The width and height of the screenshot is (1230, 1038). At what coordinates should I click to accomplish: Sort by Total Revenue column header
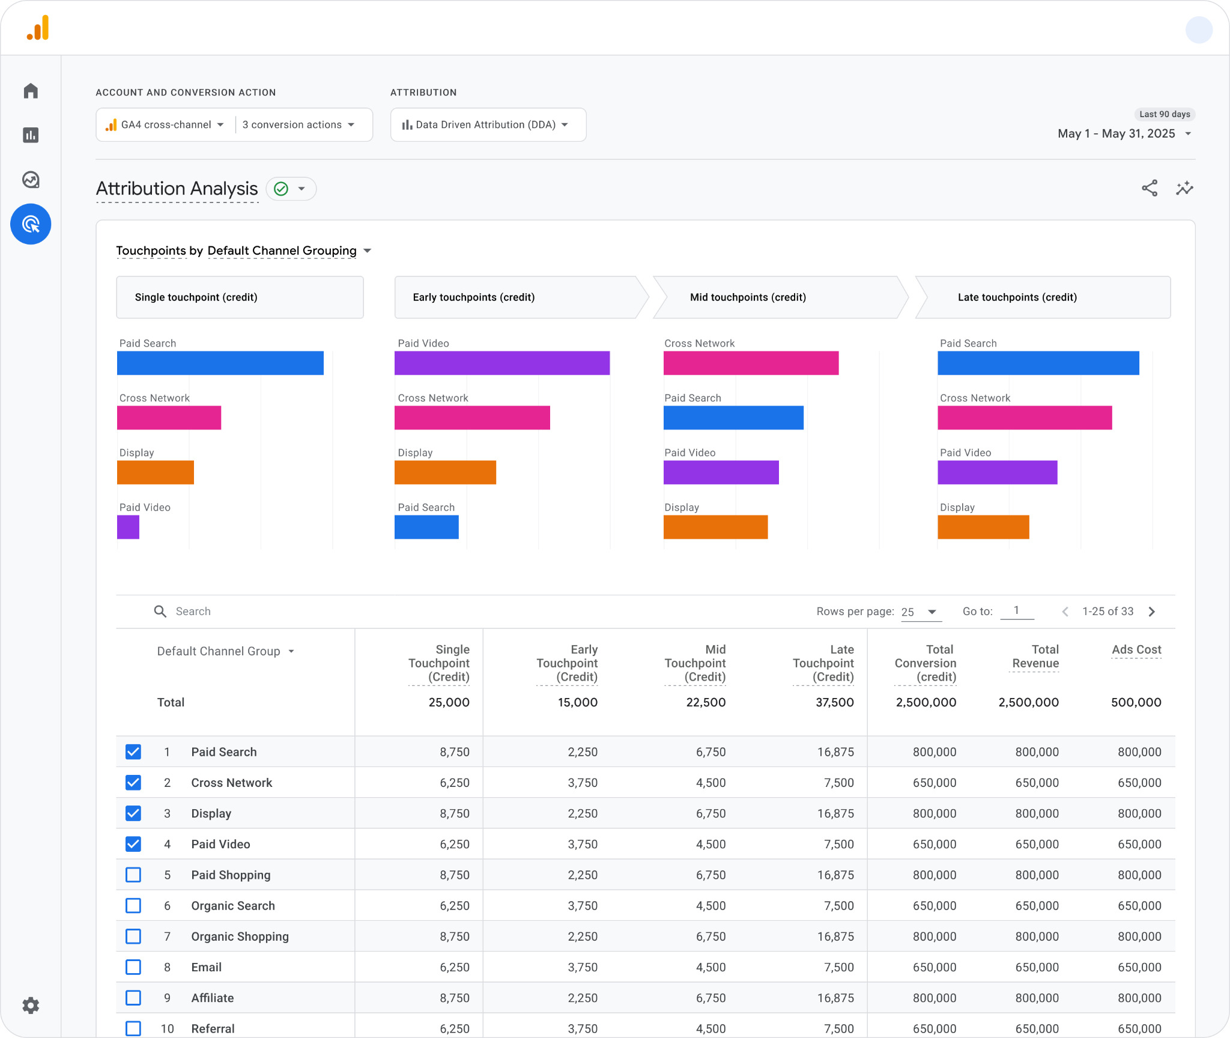pos(1035,657)
